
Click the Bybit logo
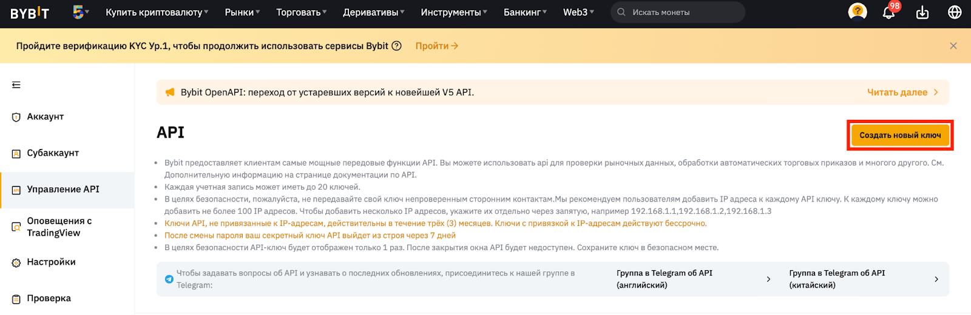tap(30, 13)
